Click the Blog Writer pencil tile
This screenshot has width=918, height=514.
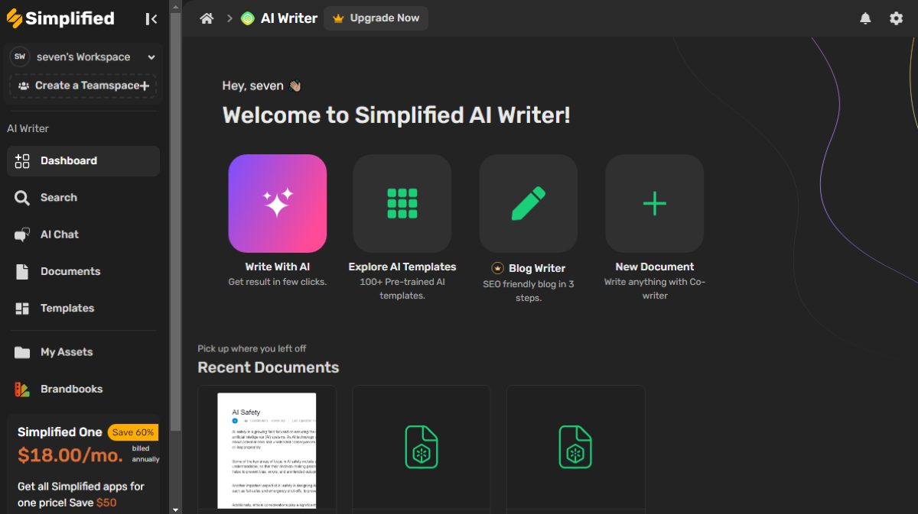coord(529,203)
